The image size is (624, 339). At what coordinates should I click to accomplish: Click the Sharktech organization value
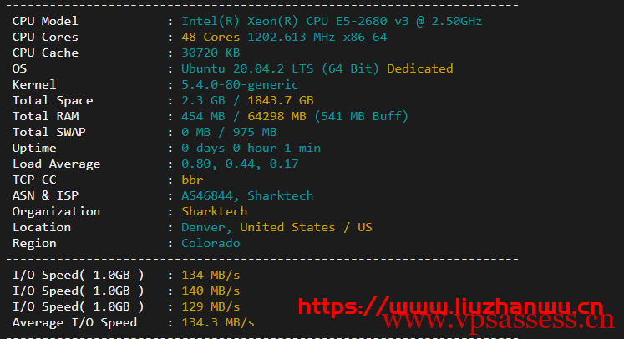[x=214, y=211]
